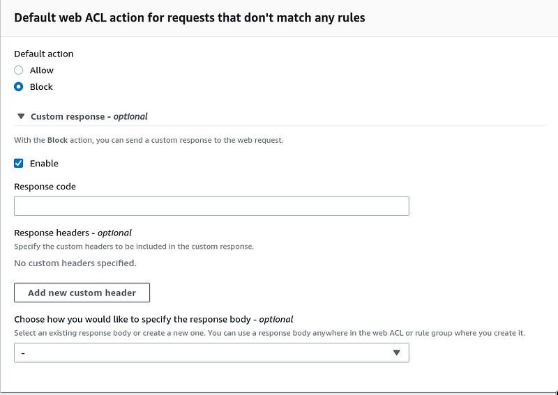Click Add new custom header button

(82, 293)
